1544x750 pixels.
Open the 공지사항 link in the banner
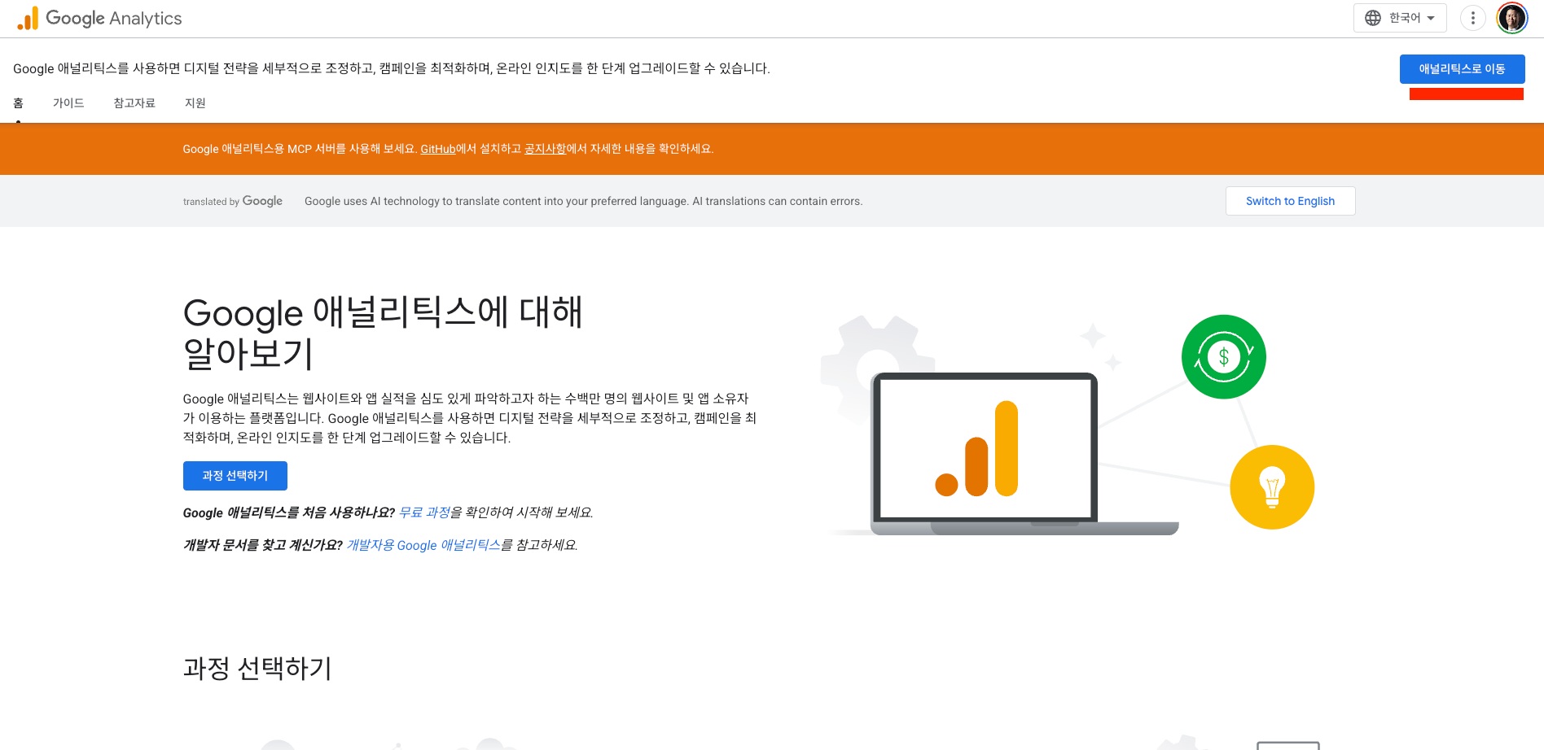[x=545, y=149]
